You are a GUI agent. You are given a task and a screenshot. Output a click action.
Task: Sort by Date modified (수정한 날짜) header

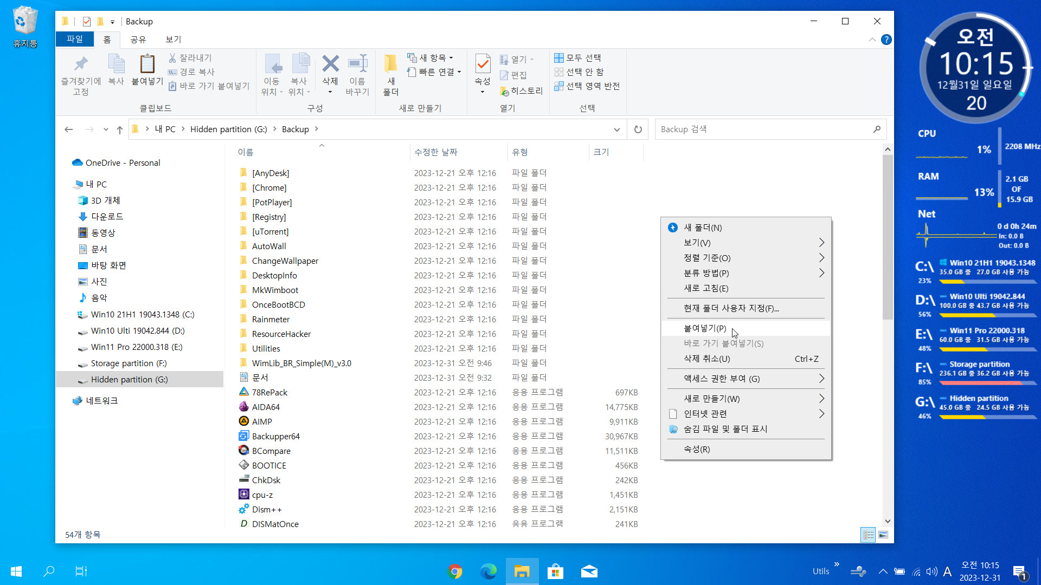(x=459, y=152)
